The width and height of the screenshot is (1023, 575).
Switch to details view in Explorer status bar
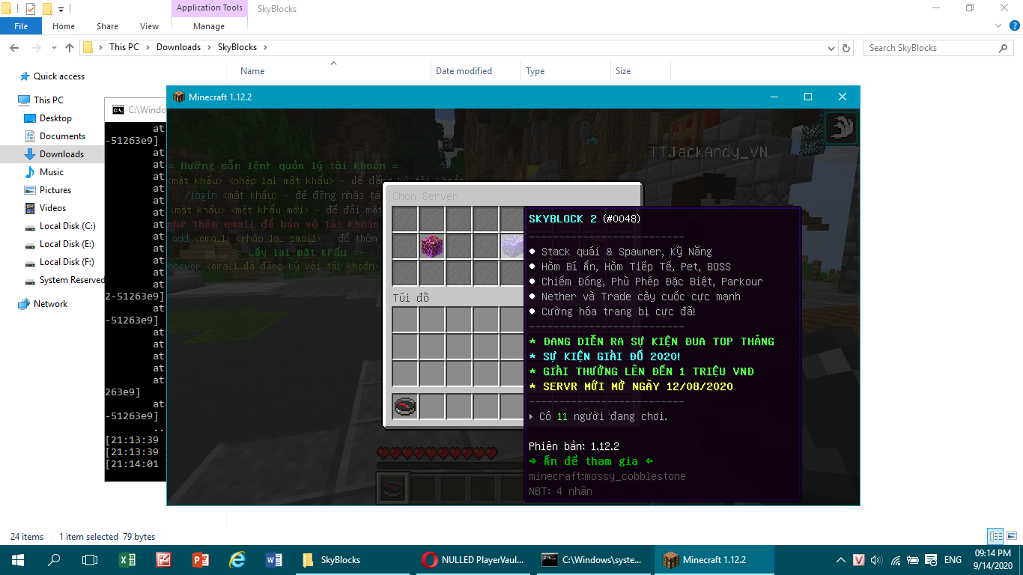point(995,536)
